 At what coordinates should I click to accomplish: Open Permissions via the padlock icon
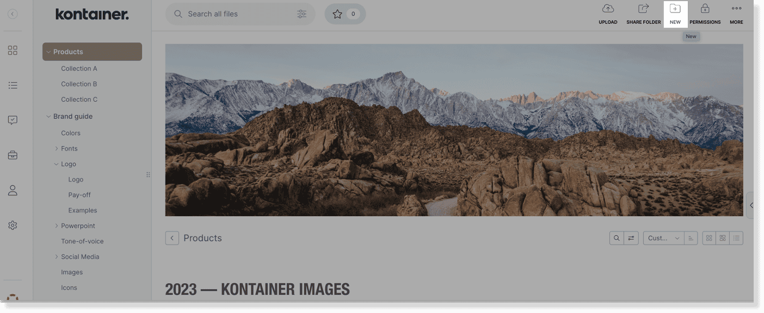pyautogui.click(x=705, y=12)
